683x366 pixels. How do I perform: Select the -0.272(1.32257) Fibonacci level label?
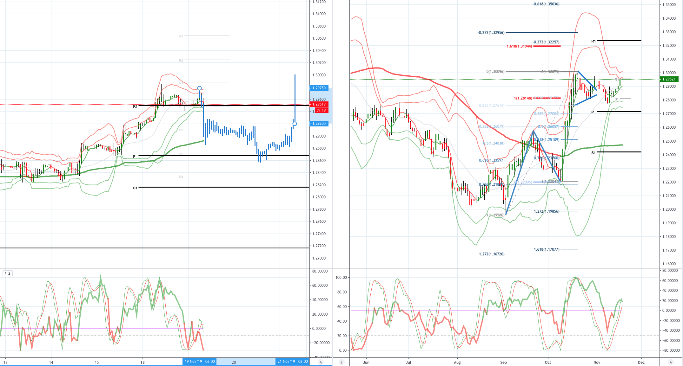point(546,42)
